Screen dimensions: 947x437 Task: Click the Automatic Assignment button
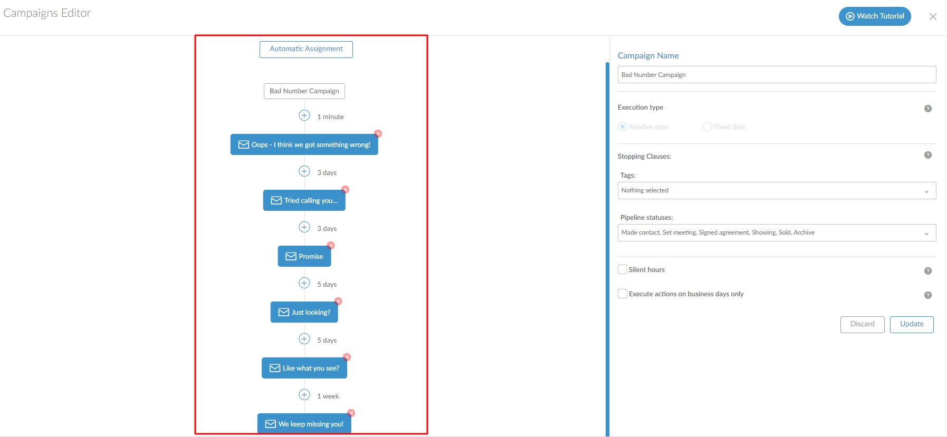306,49
